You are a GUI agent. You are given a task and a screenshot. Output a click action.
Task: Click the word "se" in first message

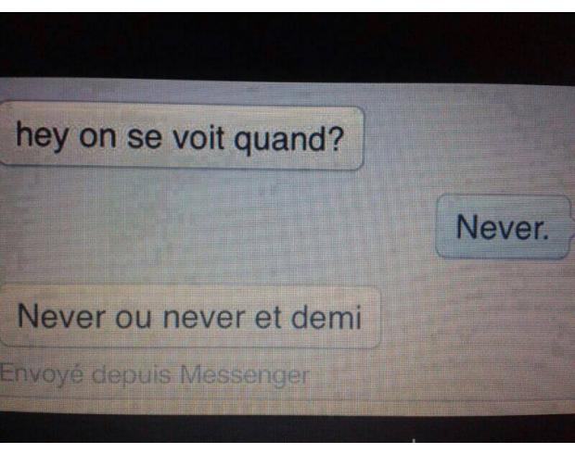point(144,138)
